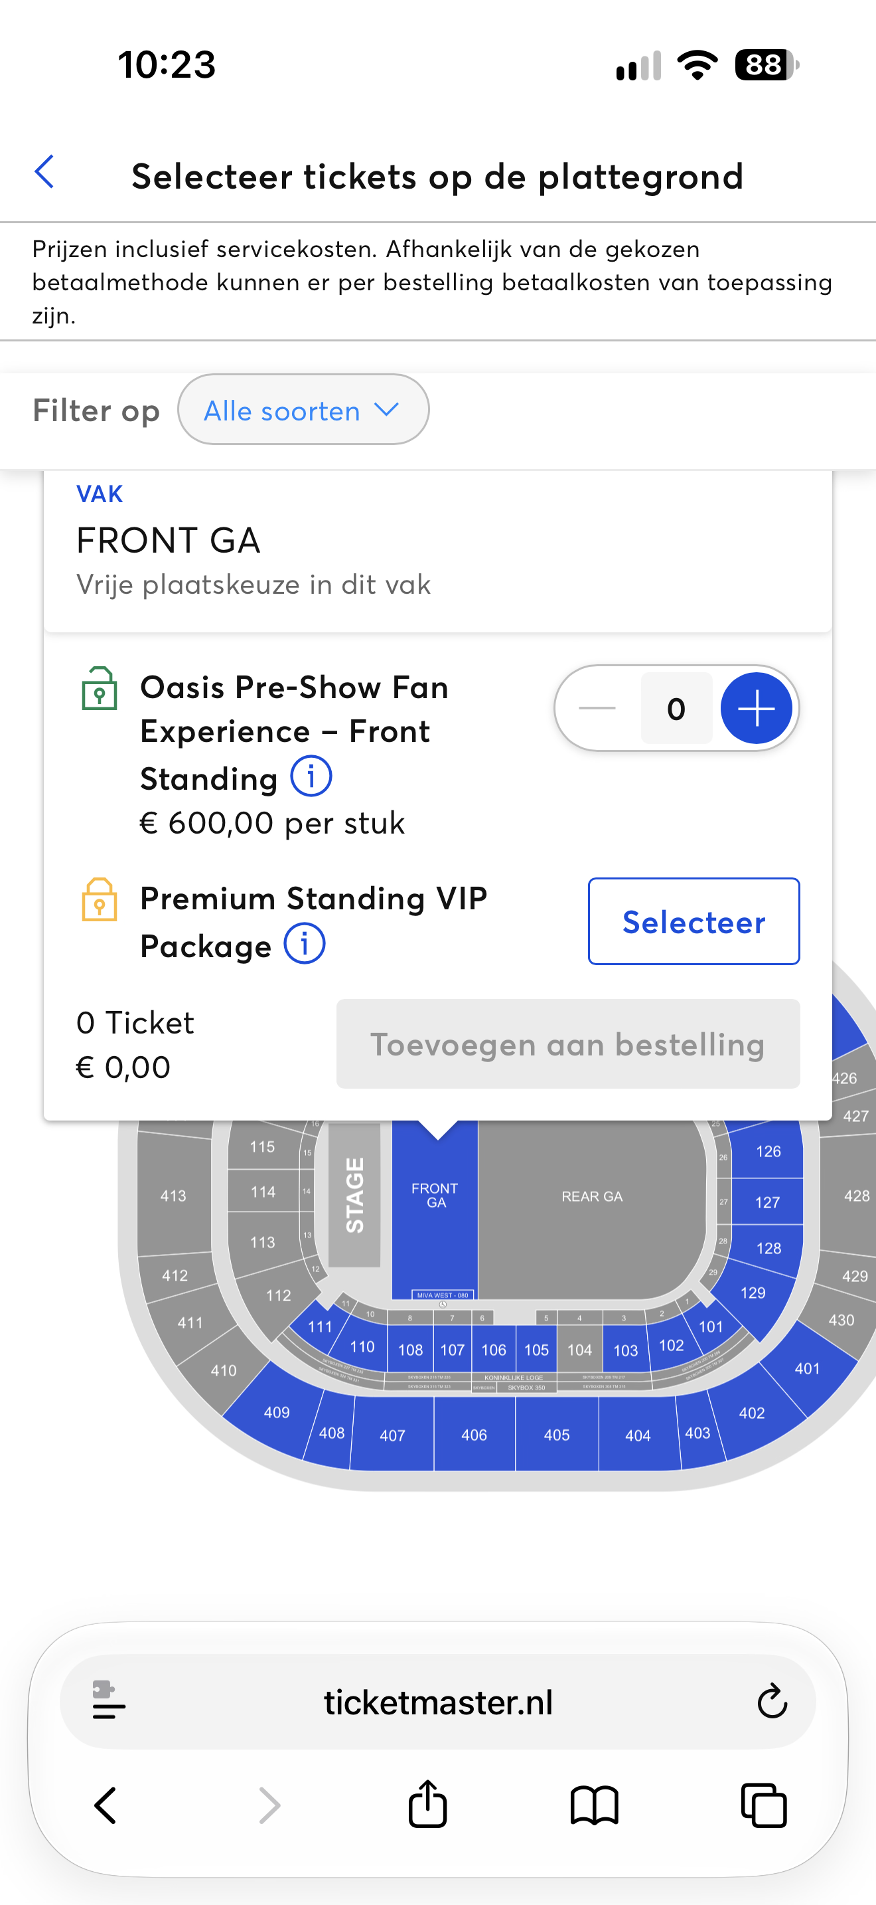Screen dimensions: 876x1905
Task: Go back with Safari back arrow
Action: pos(106,1805)
